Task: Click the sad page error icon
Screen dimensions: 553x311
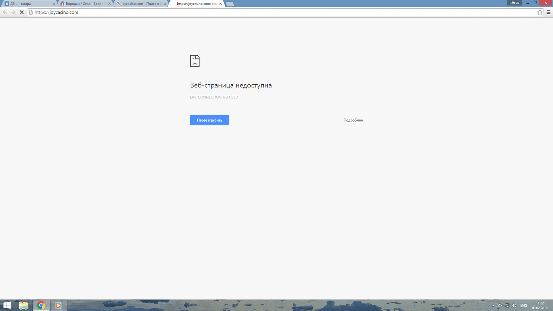Action: pyautogui.click(x=195, y=61)
